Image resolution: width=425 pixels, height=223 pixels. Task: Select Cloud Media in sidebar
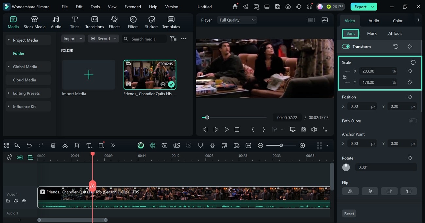pos(28,80)
